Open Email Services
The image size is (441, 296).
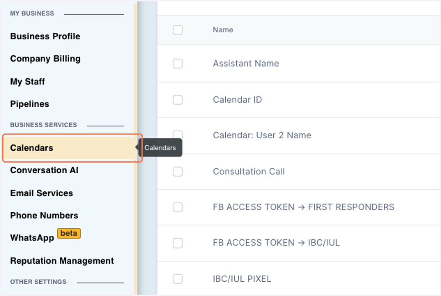coord(42,193)
